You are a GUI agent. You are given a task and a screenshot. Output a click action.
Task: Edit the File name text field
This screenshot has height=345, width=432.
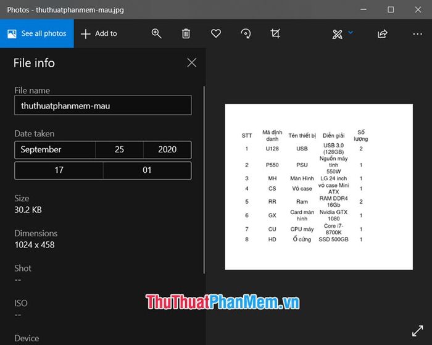tap(102, 106)
